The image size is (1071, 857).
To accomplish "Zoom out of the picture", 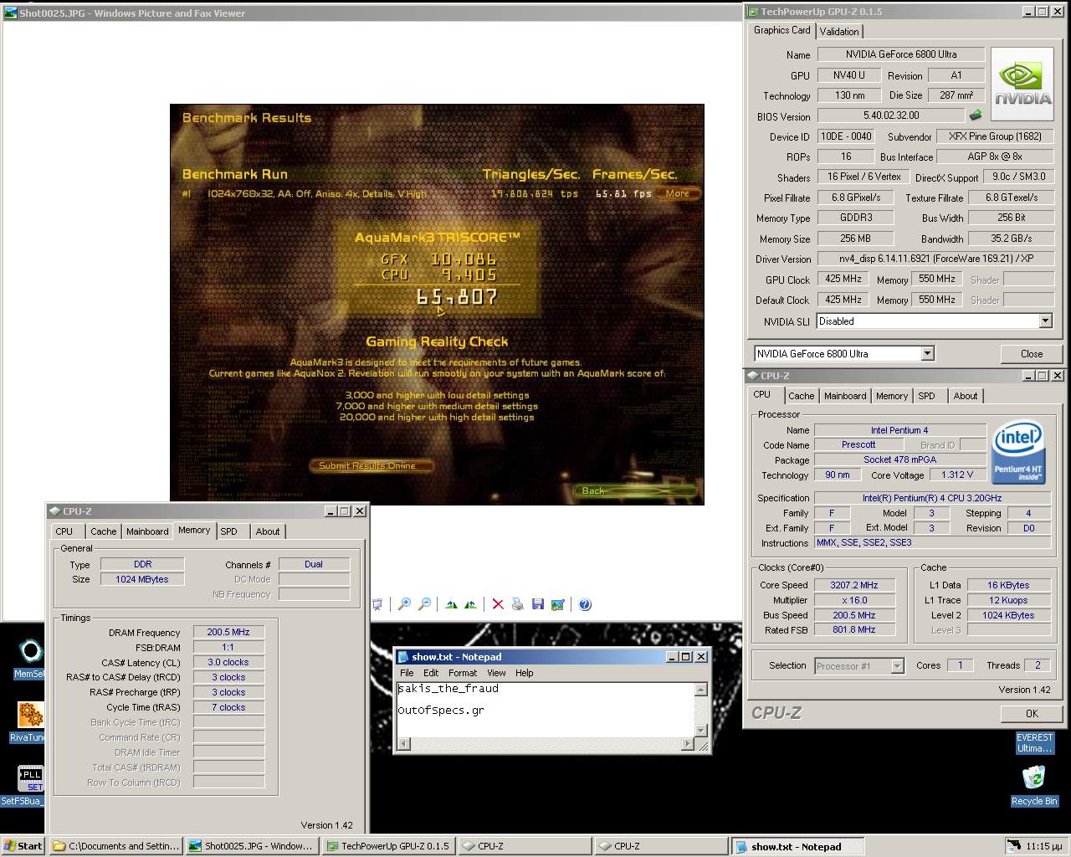I will (424, 604).
